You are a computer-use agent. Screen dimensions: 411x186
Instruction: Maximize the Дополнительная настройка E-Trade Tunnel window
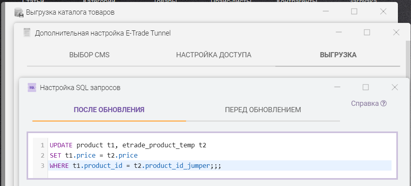pos(367,32)
